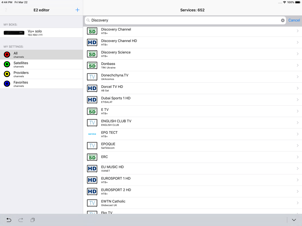Open ERC details chevron
This screenshot has height=226, width=302.
297,157
